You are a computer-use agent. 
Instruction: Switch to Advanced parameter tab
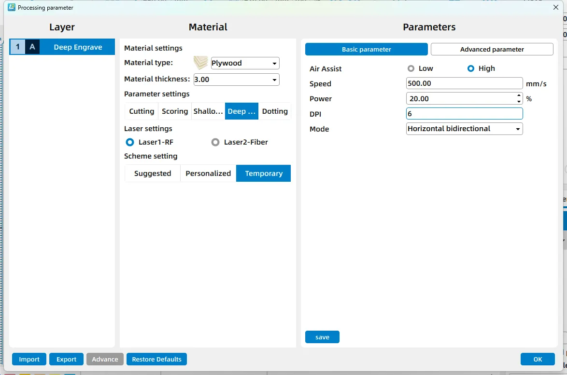coord(492,49)
